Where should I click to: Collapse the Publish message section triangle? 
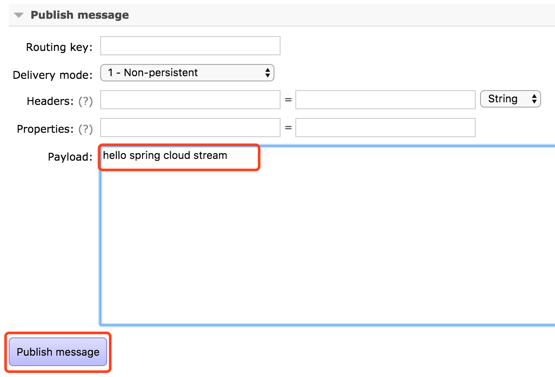click(x=18, y=15)
